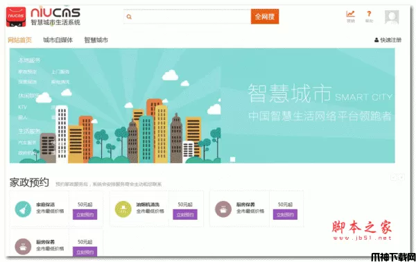
Task: Click the 油烟机清洗 range hood icon
Action: click(x=123, y=209)
